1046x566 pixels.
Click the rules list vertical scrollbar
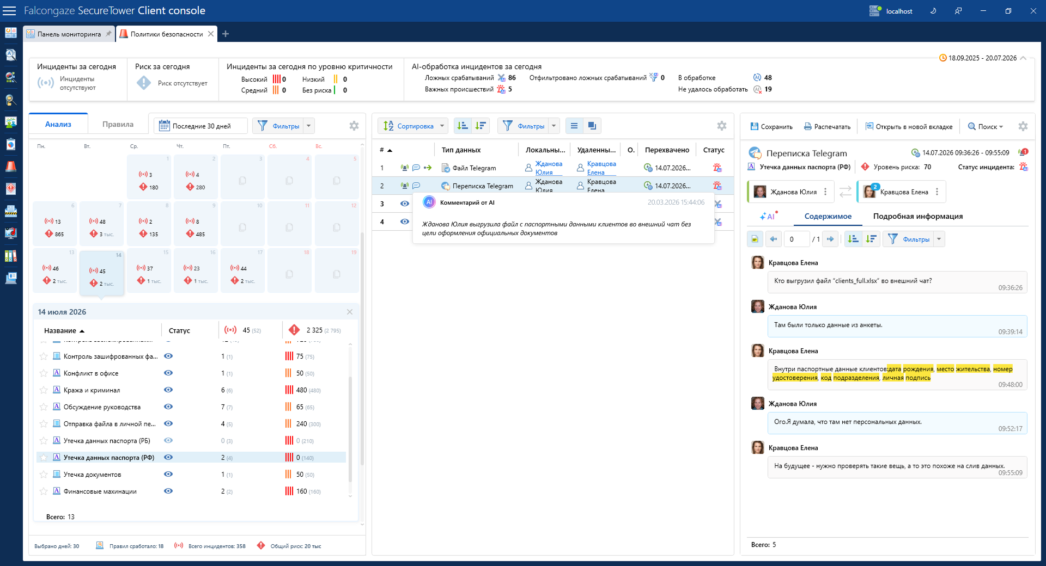click(350, 430)
